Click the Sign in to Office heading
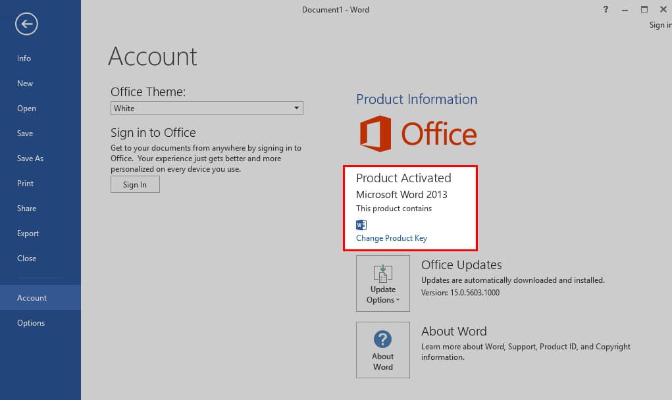Viewport: 672px width, 400px height. click(x=153, y=132)
